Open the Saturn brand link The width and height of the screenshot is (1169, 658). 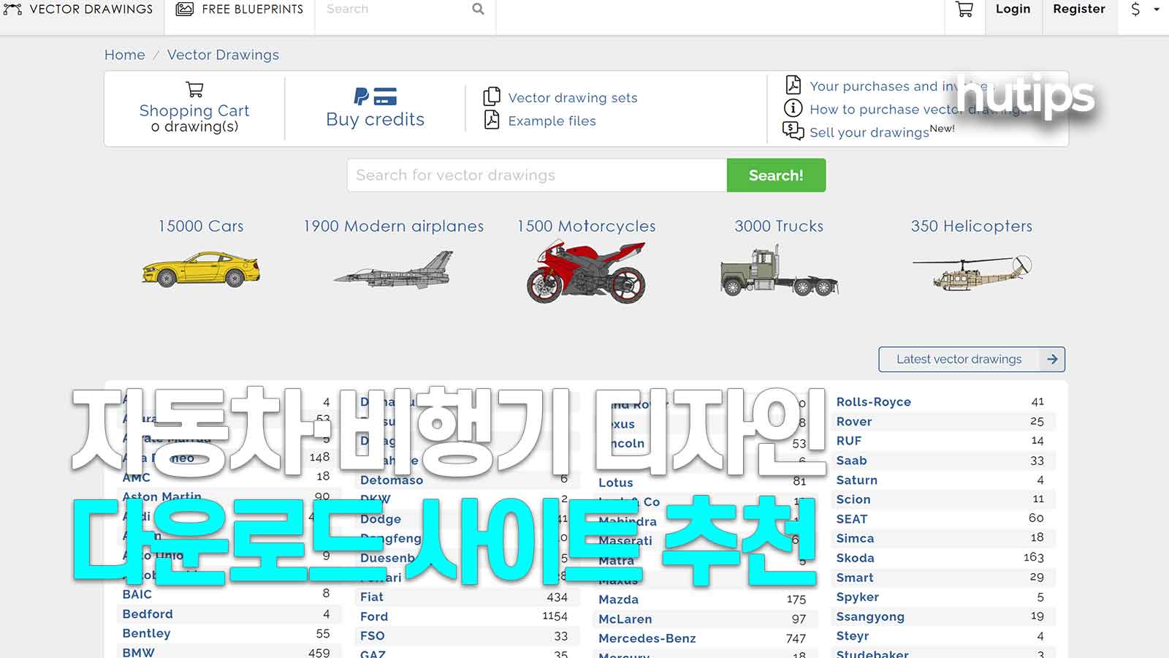point(857,480)
